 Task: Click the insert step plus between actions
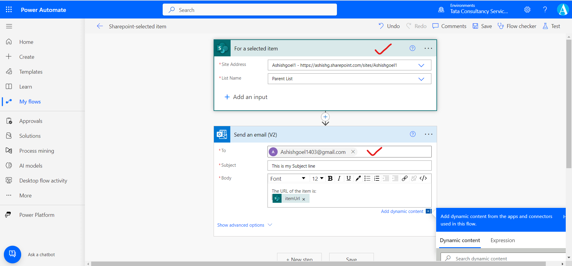pyautogui.click(x=325, y=117)
